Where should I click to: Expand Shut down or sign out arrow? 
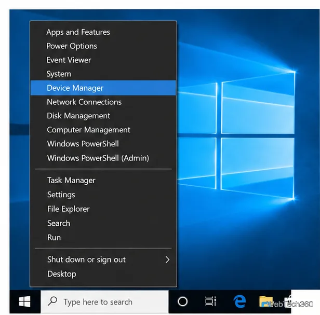pyautogui.click(x=167, y=259)
